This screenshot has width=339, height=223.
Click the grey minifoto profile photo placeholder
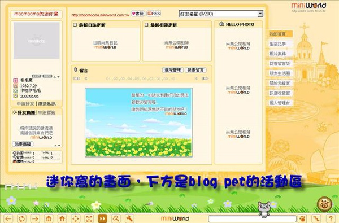point(37,41)
